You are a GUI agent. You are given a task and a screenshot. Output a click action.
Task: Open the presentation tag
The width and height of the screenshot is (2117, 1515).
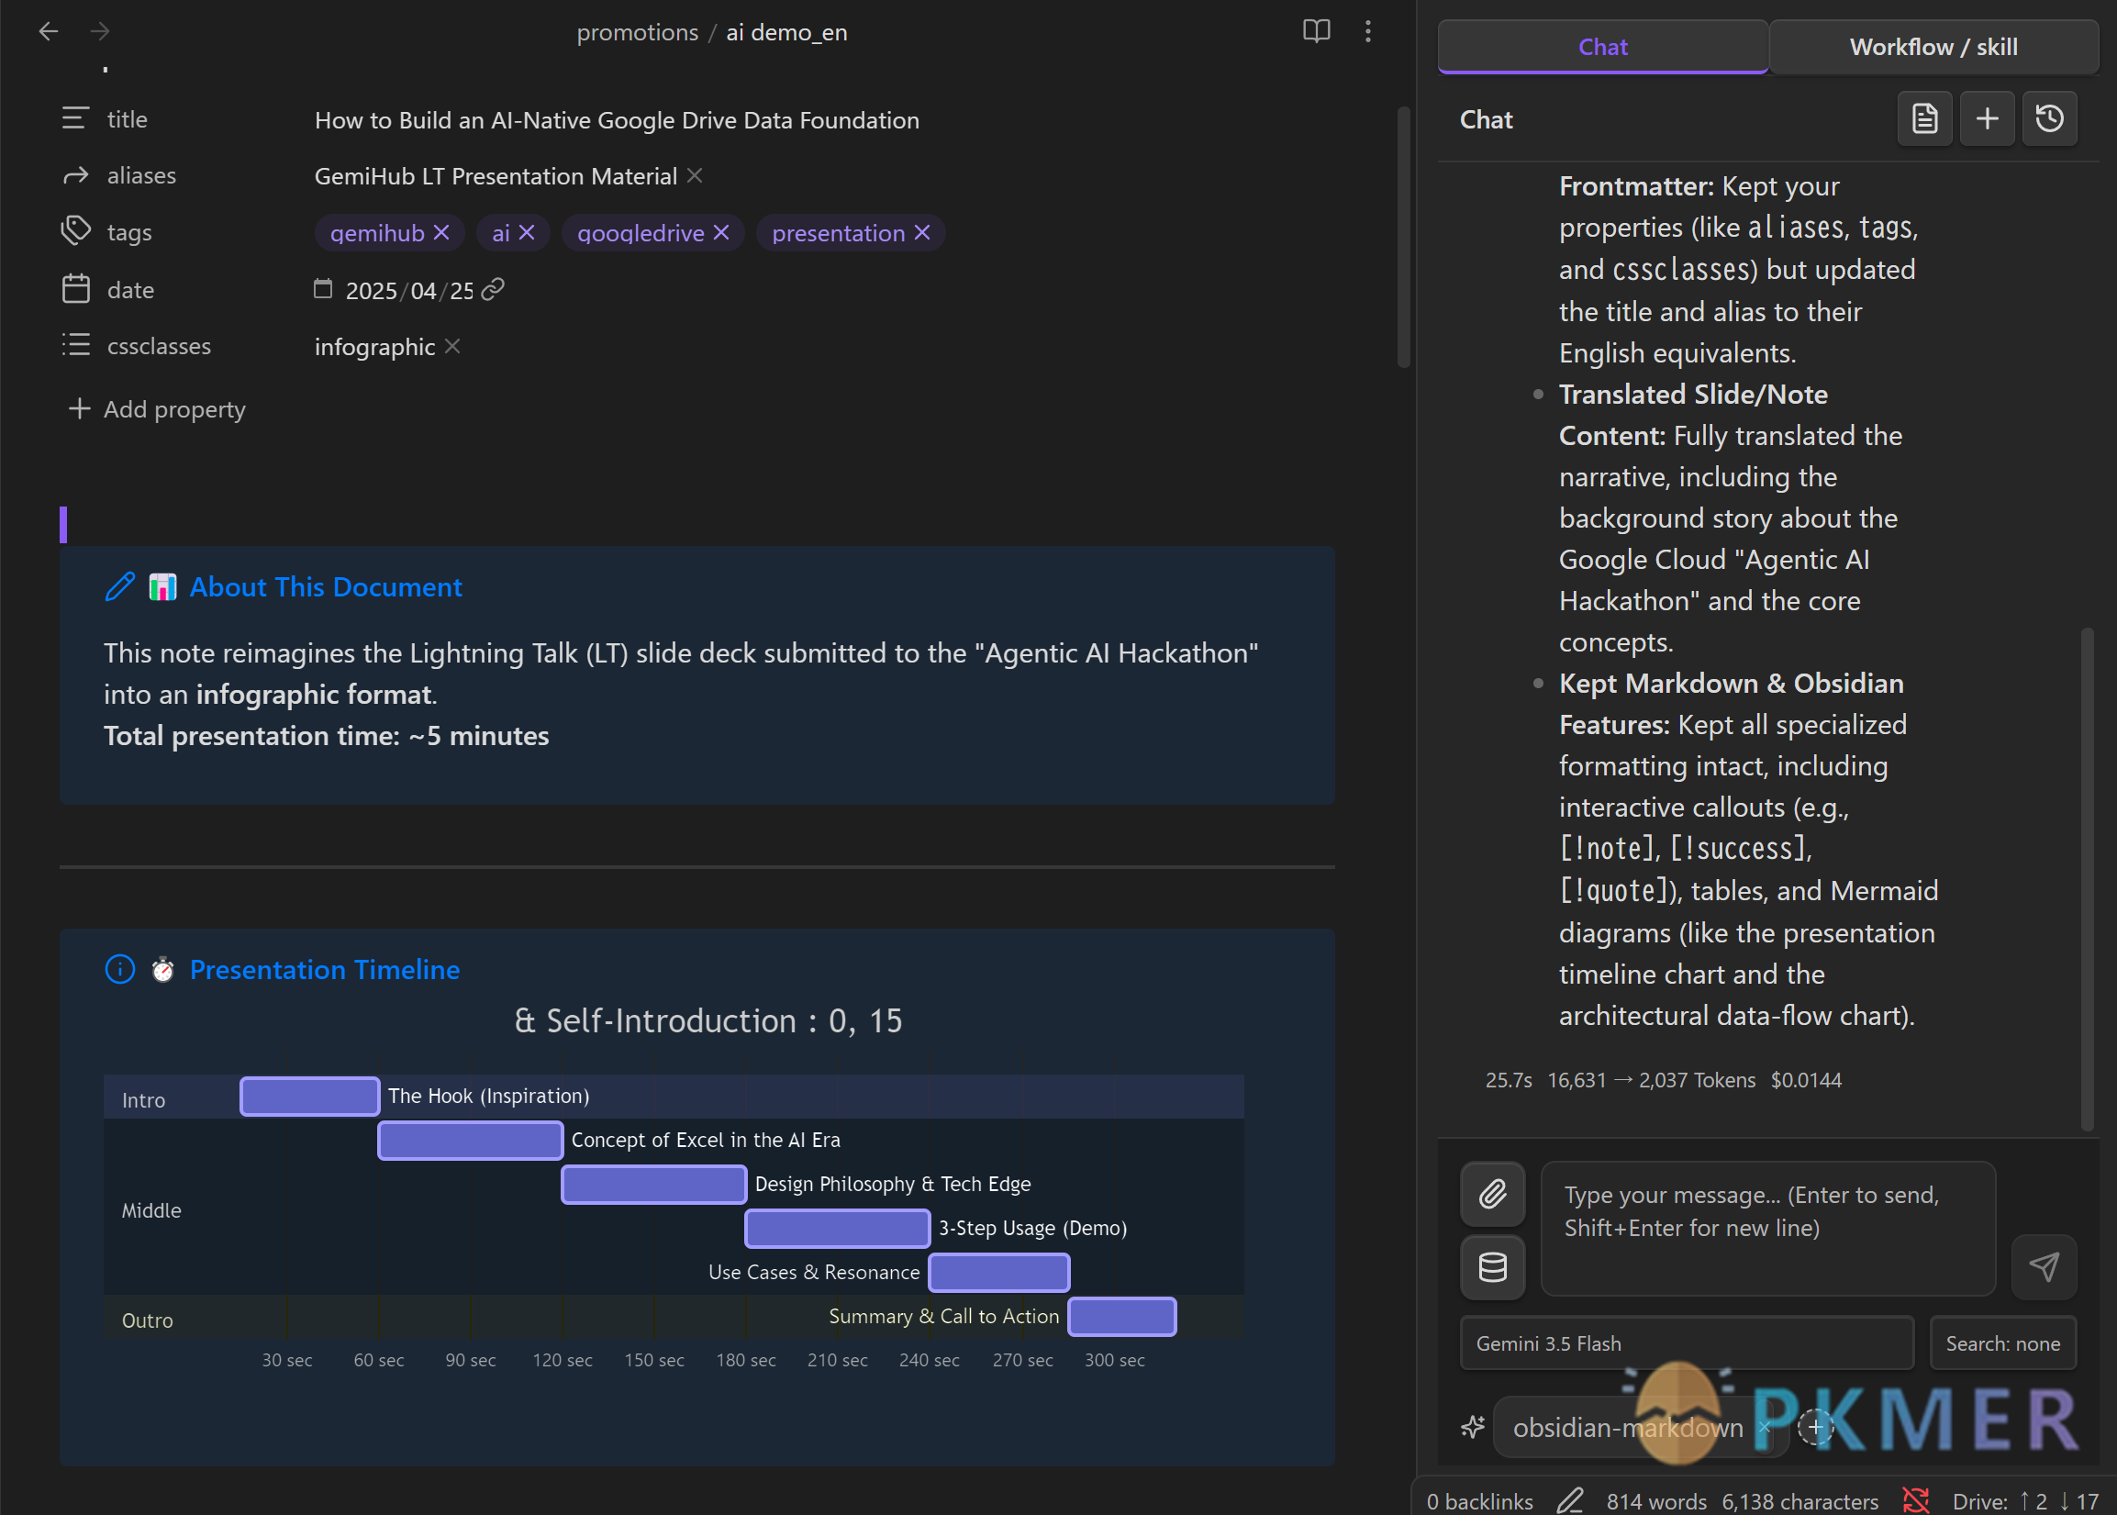click(838, 232)
